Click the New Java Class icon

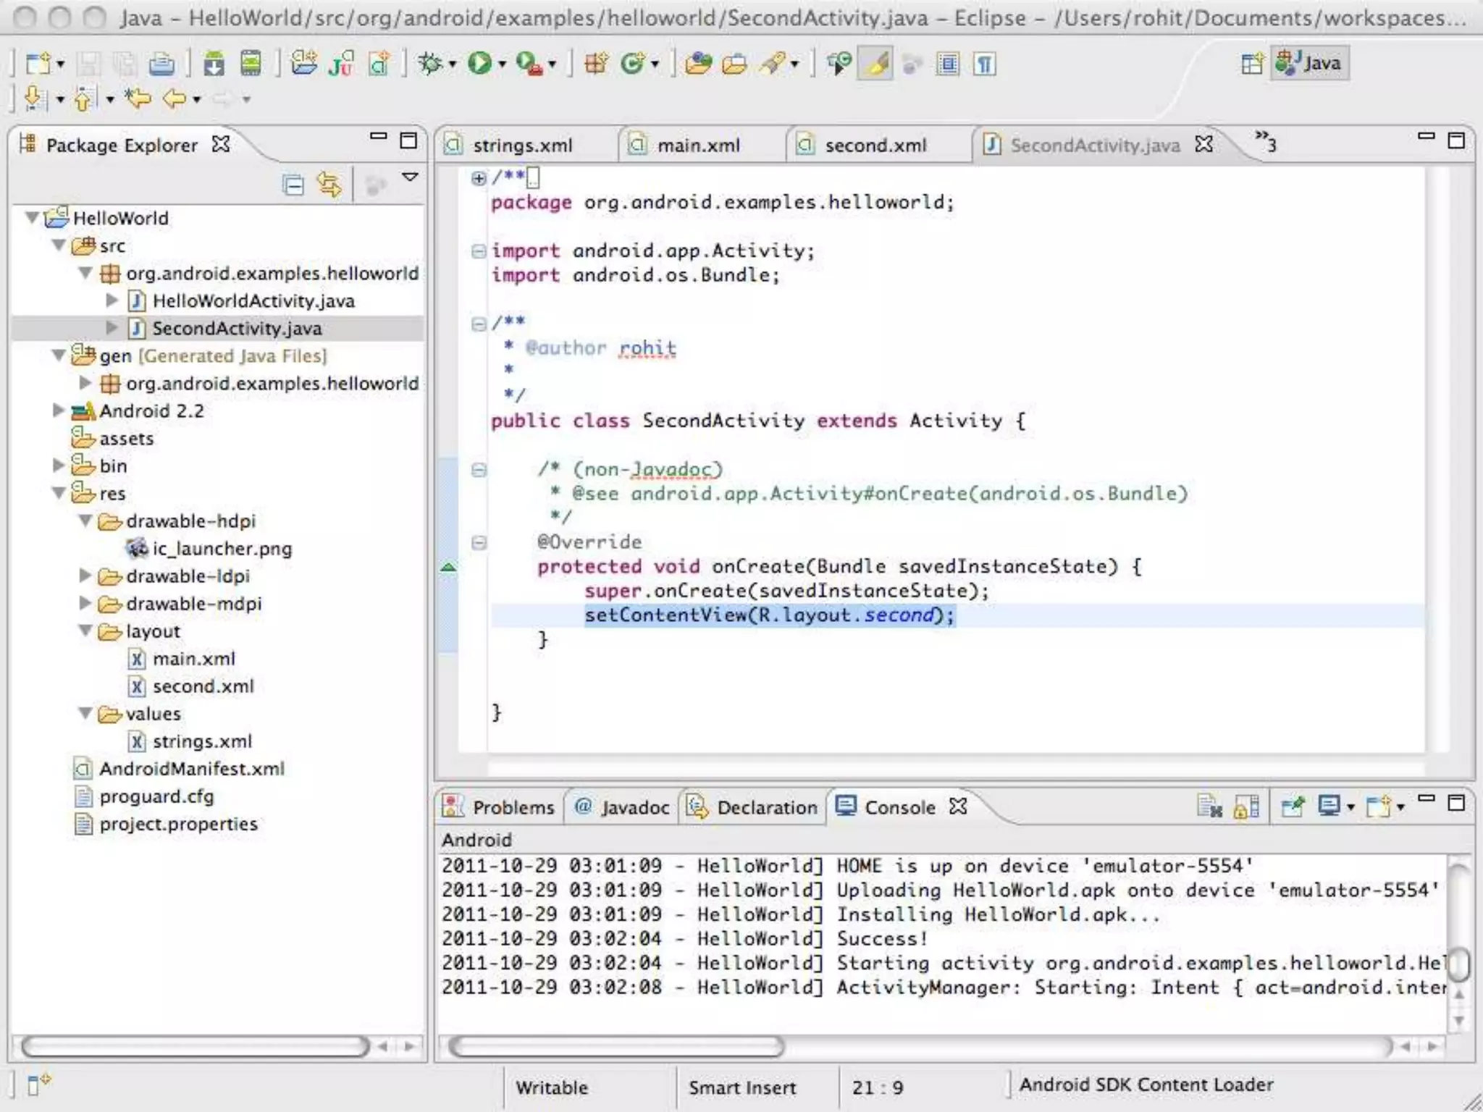pyautogui.click(x=632, y=64)
